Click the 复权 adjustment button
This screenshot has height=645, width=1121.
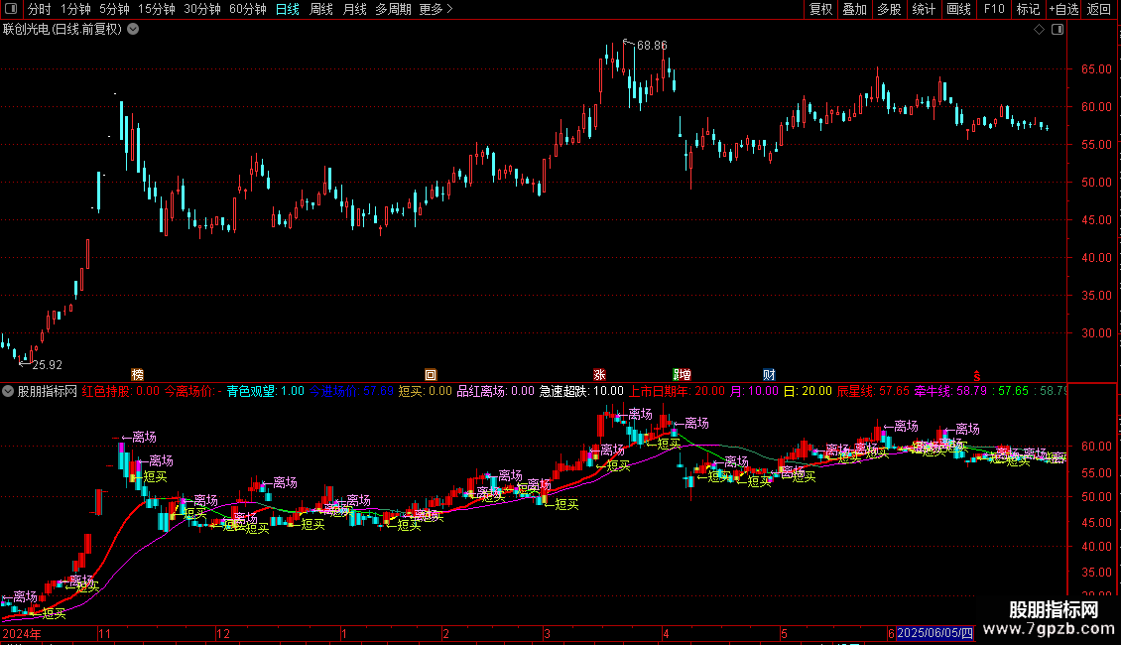click(x=820, y=9)
